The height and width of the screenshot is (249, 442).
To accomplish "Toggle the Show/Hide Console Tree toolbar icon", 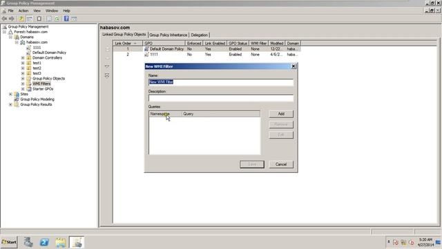I will tap(30, 19).
